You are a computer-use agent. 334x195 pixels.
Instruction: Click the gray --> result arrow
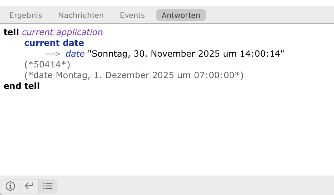pos(52,54)
